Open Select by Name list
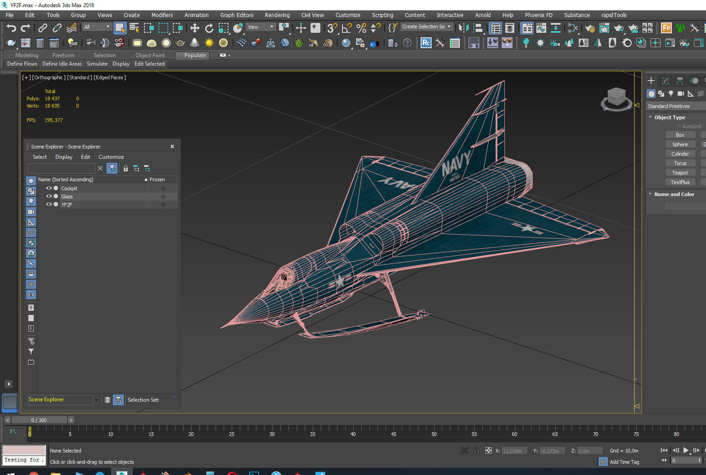Viewport: 706px width, 475px height. coord(134,28)
